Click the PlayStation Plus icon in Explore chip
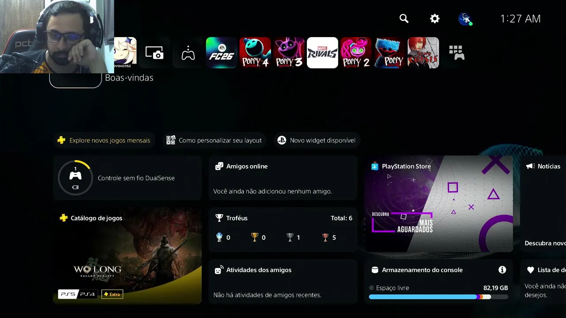Viewport: 566px width, 318px height. (x=61, y=140)
